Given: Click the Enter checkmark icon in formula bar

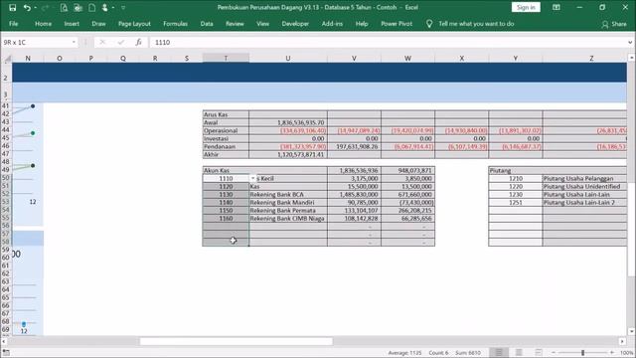Looking at the screenshot, I should click(121, 42).
